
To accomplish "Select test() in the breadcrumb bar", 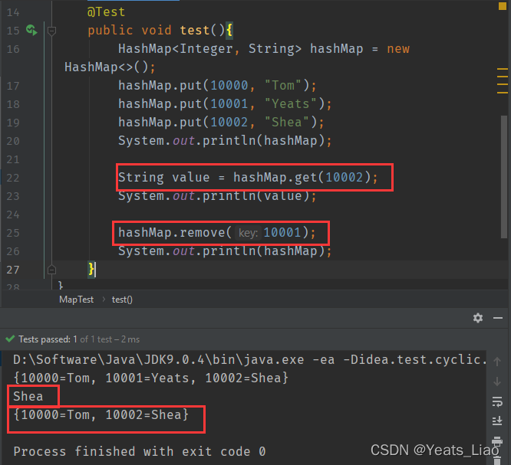I will (122, 300).
